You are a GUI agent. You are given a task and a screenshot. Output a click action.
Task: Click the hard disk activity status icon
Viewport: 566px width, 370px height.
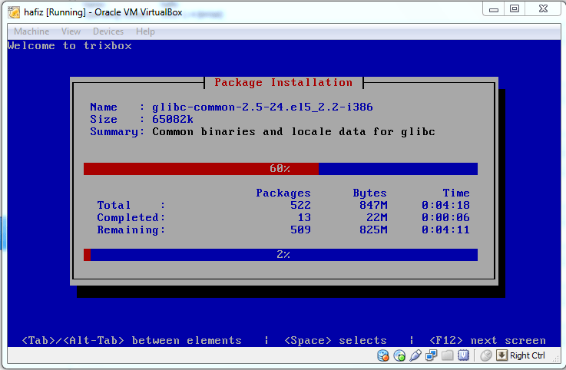click(x=383, y=355)
